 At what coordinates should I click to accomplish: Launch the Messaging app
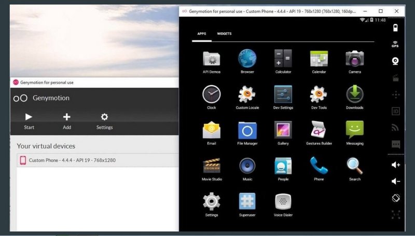(355, 133)
